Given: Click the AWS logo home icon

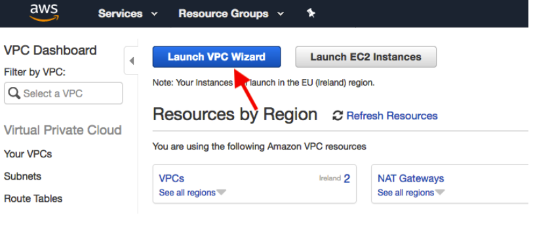Looking at the screenshot, I should click(44, 13).
